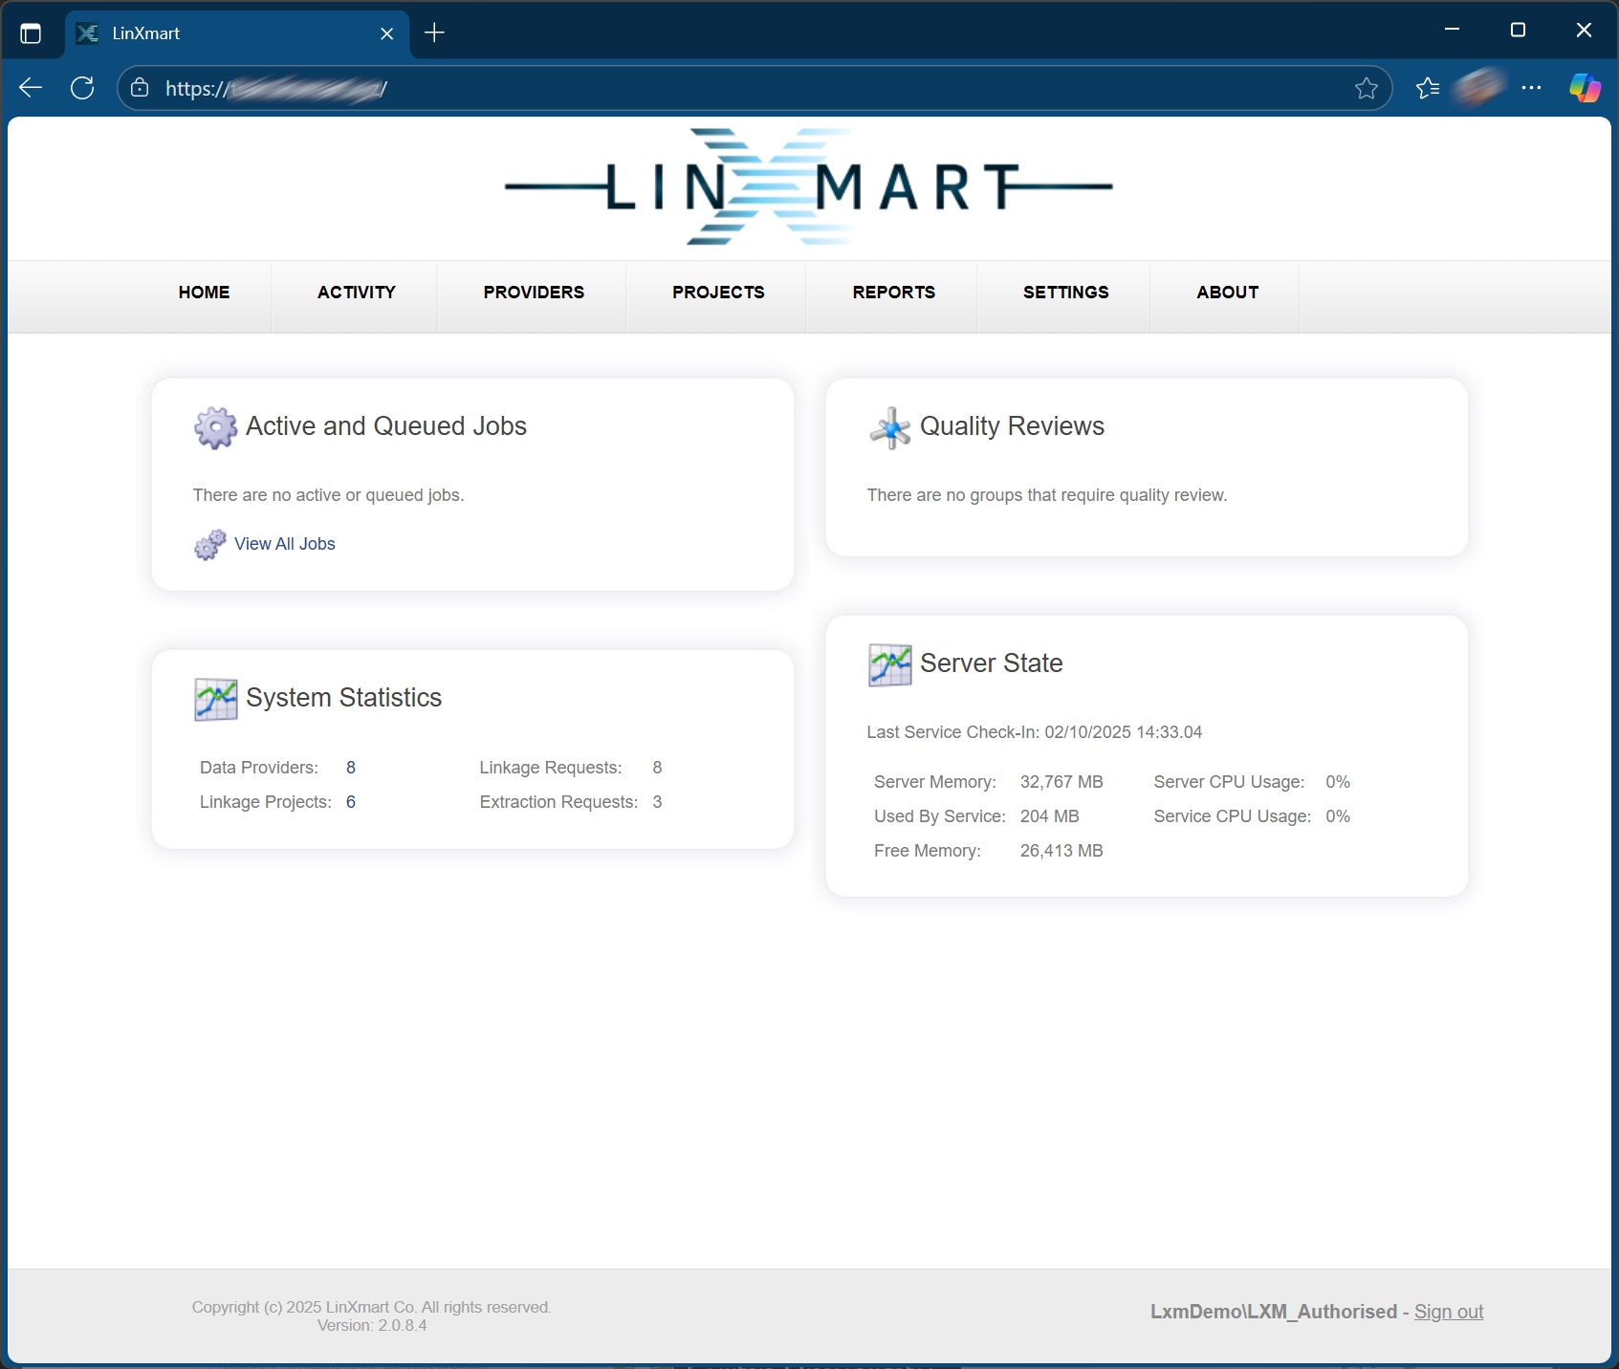The width and height of the screenshot is (1619, 1369).
Task: Open the tab actions menu button
Action: [x=31, y=33]
